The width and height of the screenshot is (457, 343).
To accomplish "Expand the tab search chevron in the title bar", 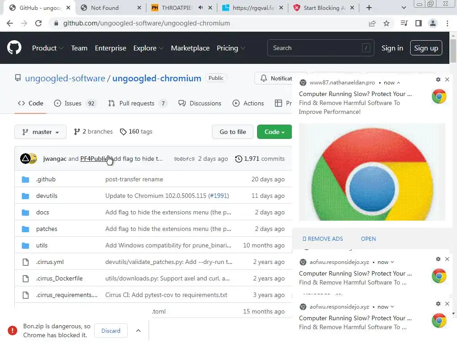I will point(403,8).
